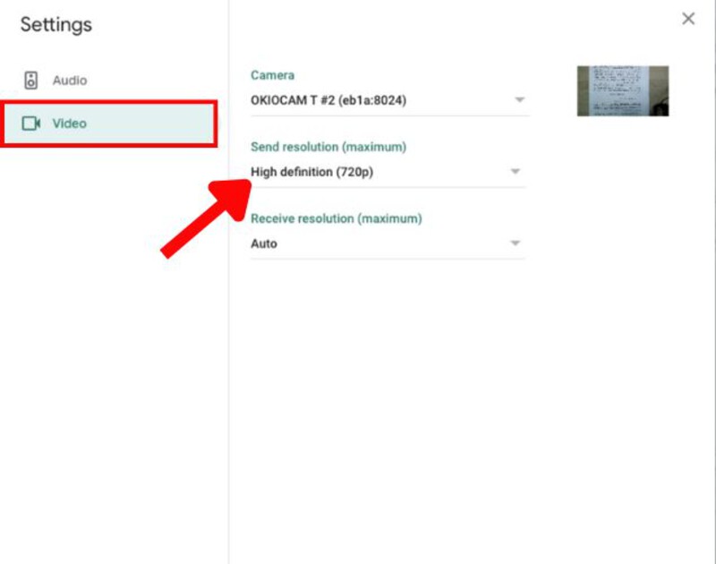Switch to the Audio tab

pos(69,81)
